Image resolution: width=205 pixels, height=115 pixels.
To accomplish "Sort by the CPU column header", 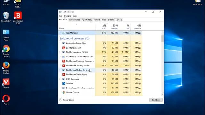I will pos(101,27).
